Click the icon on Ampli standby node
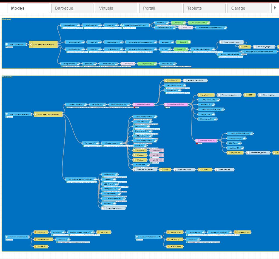Image resolution: width=279 pixels, height=259 pixels. point(155,63)
